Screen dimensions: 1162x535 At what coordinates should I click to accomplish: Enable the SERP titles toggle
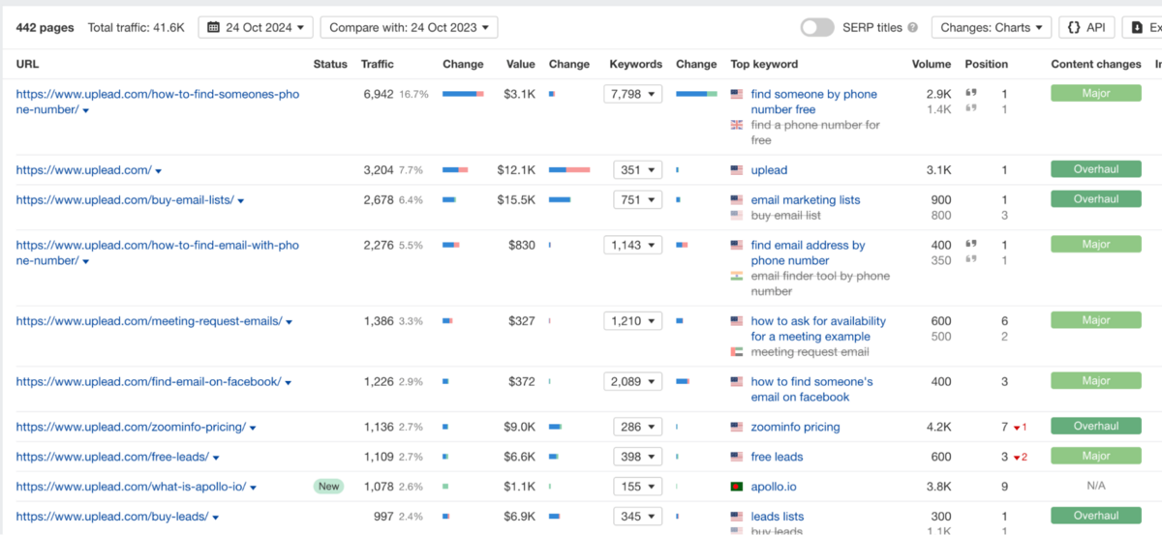(x=817, y=28)
